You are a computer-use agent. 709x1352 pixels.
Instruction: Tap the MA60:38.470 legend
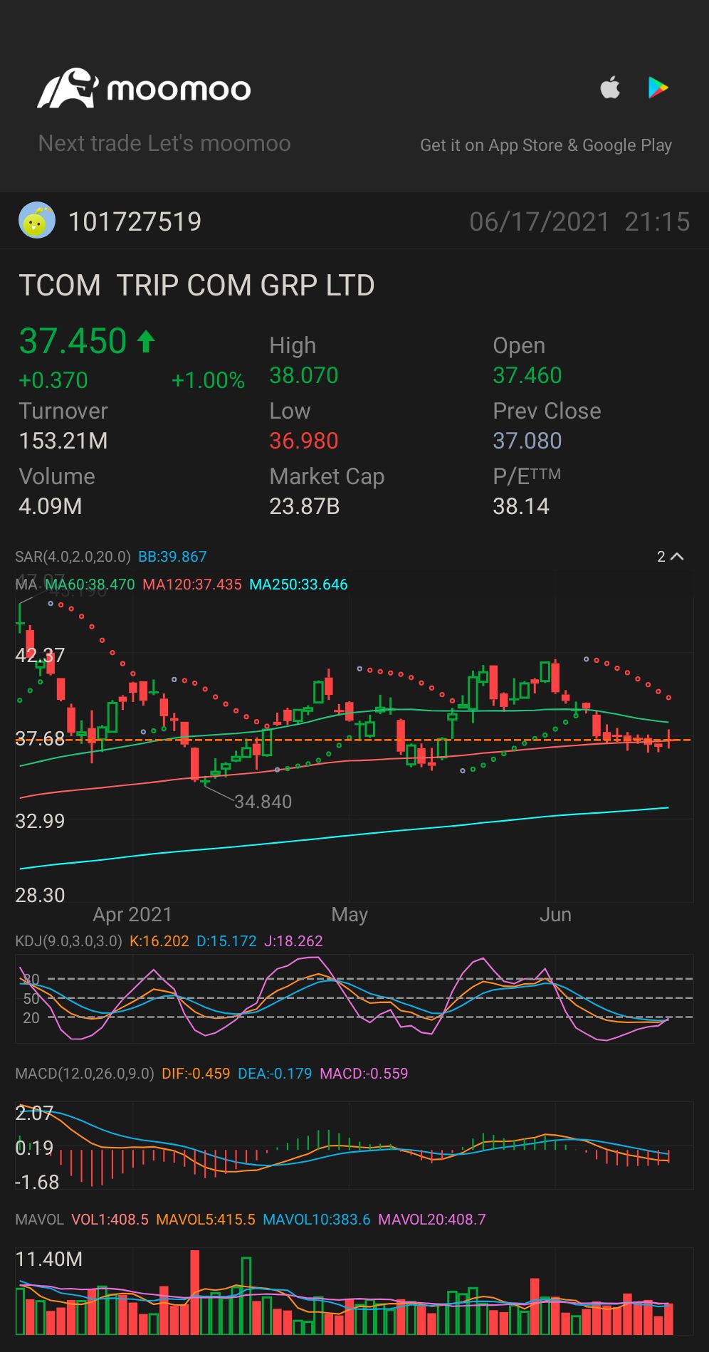tap(90, 585)
